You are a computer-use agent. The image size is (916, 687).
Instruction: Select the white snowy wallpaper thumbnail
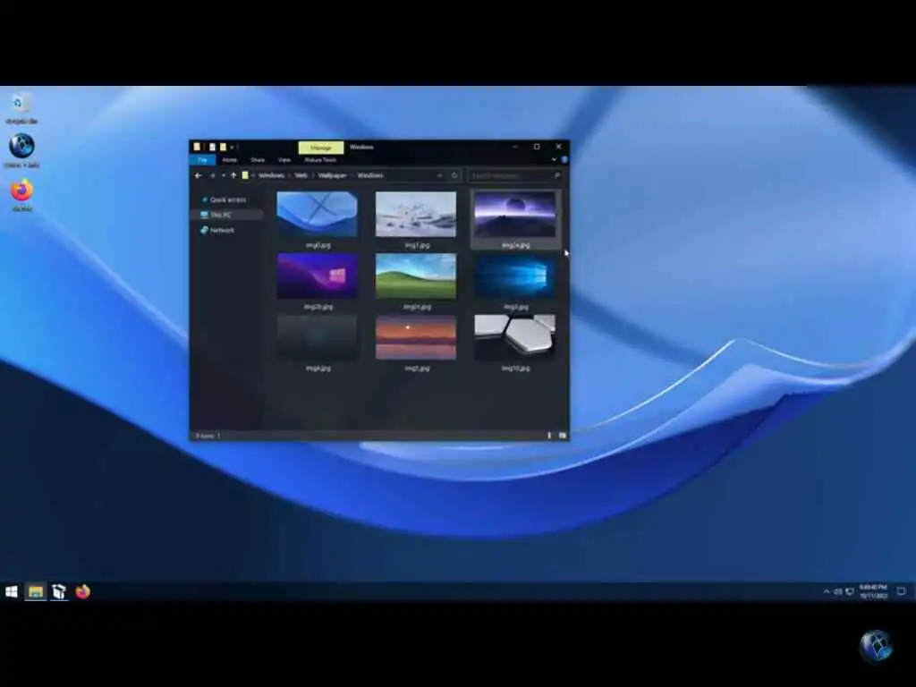click(416, 214)
